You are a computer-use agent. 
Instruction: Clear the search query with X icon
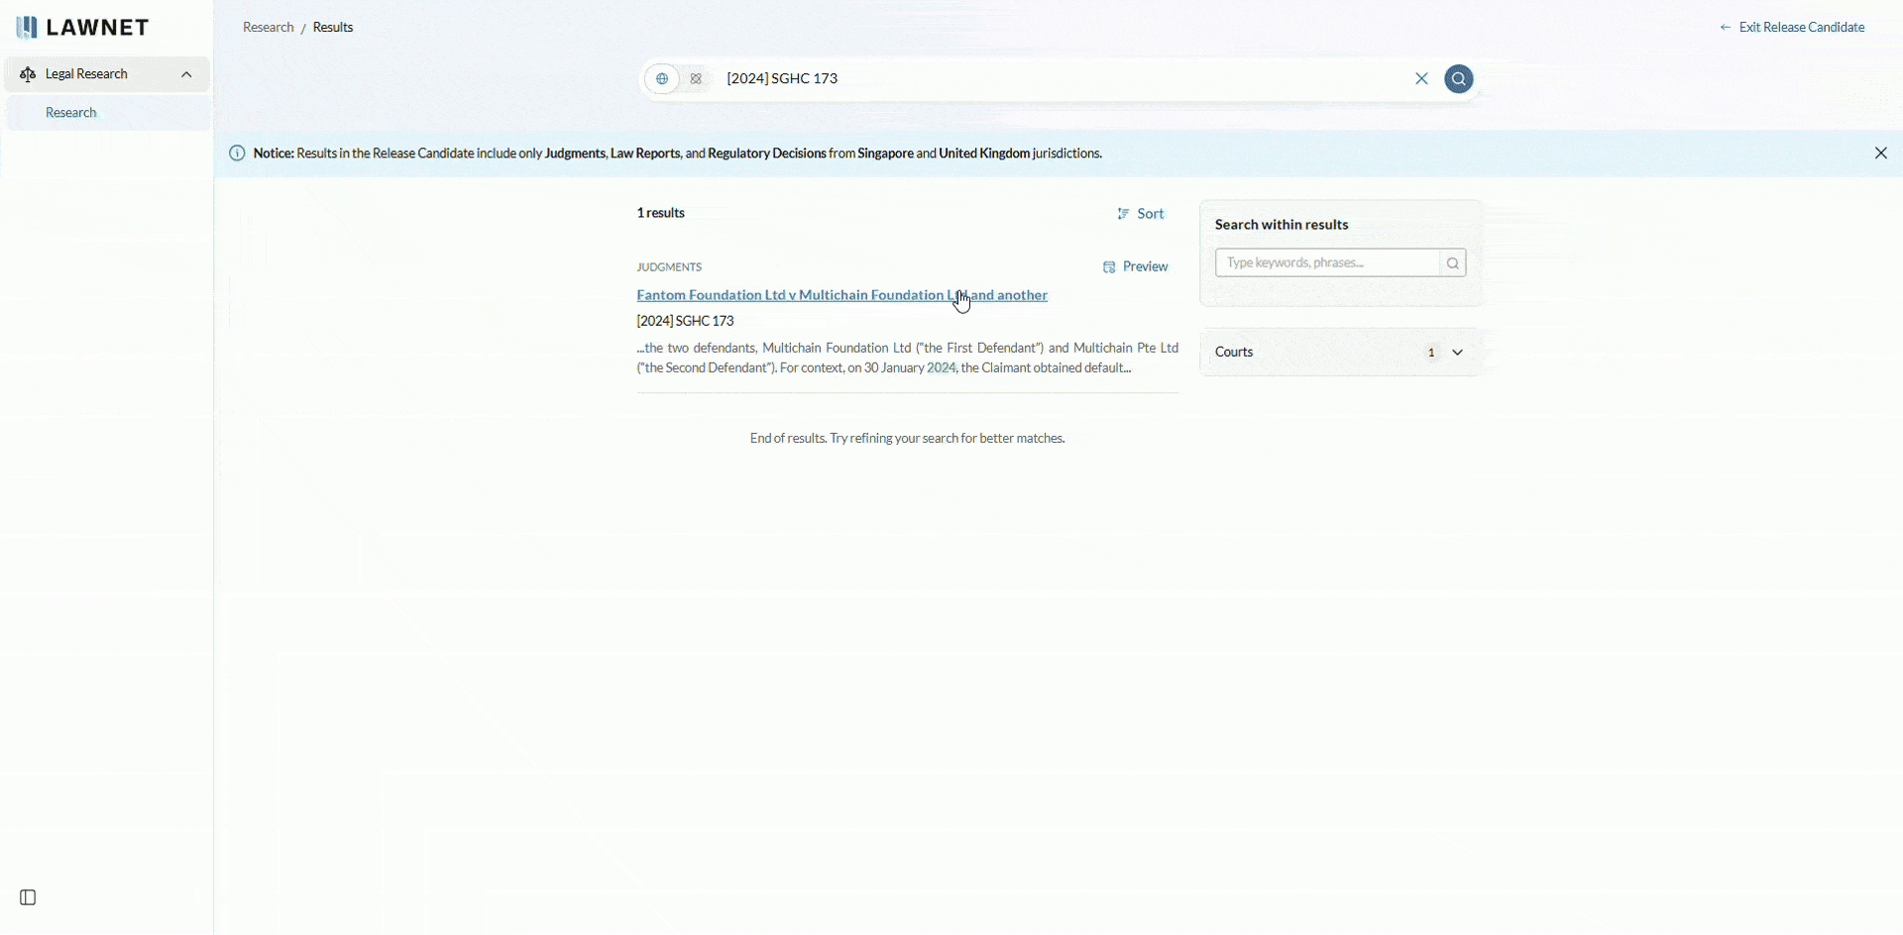pos(1422,79)
